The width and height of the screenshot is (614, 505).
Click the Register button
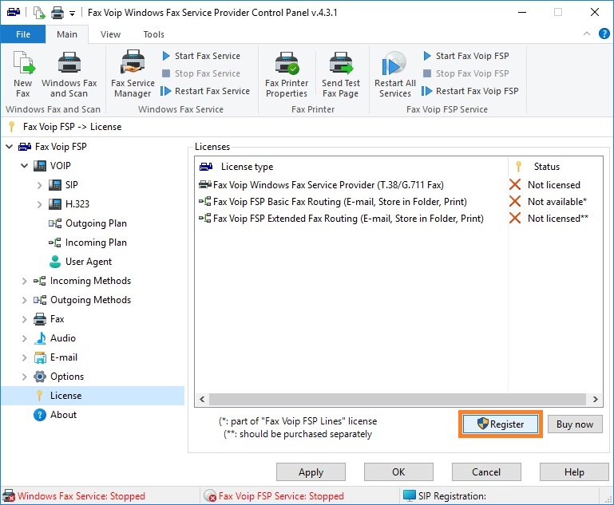501,424
